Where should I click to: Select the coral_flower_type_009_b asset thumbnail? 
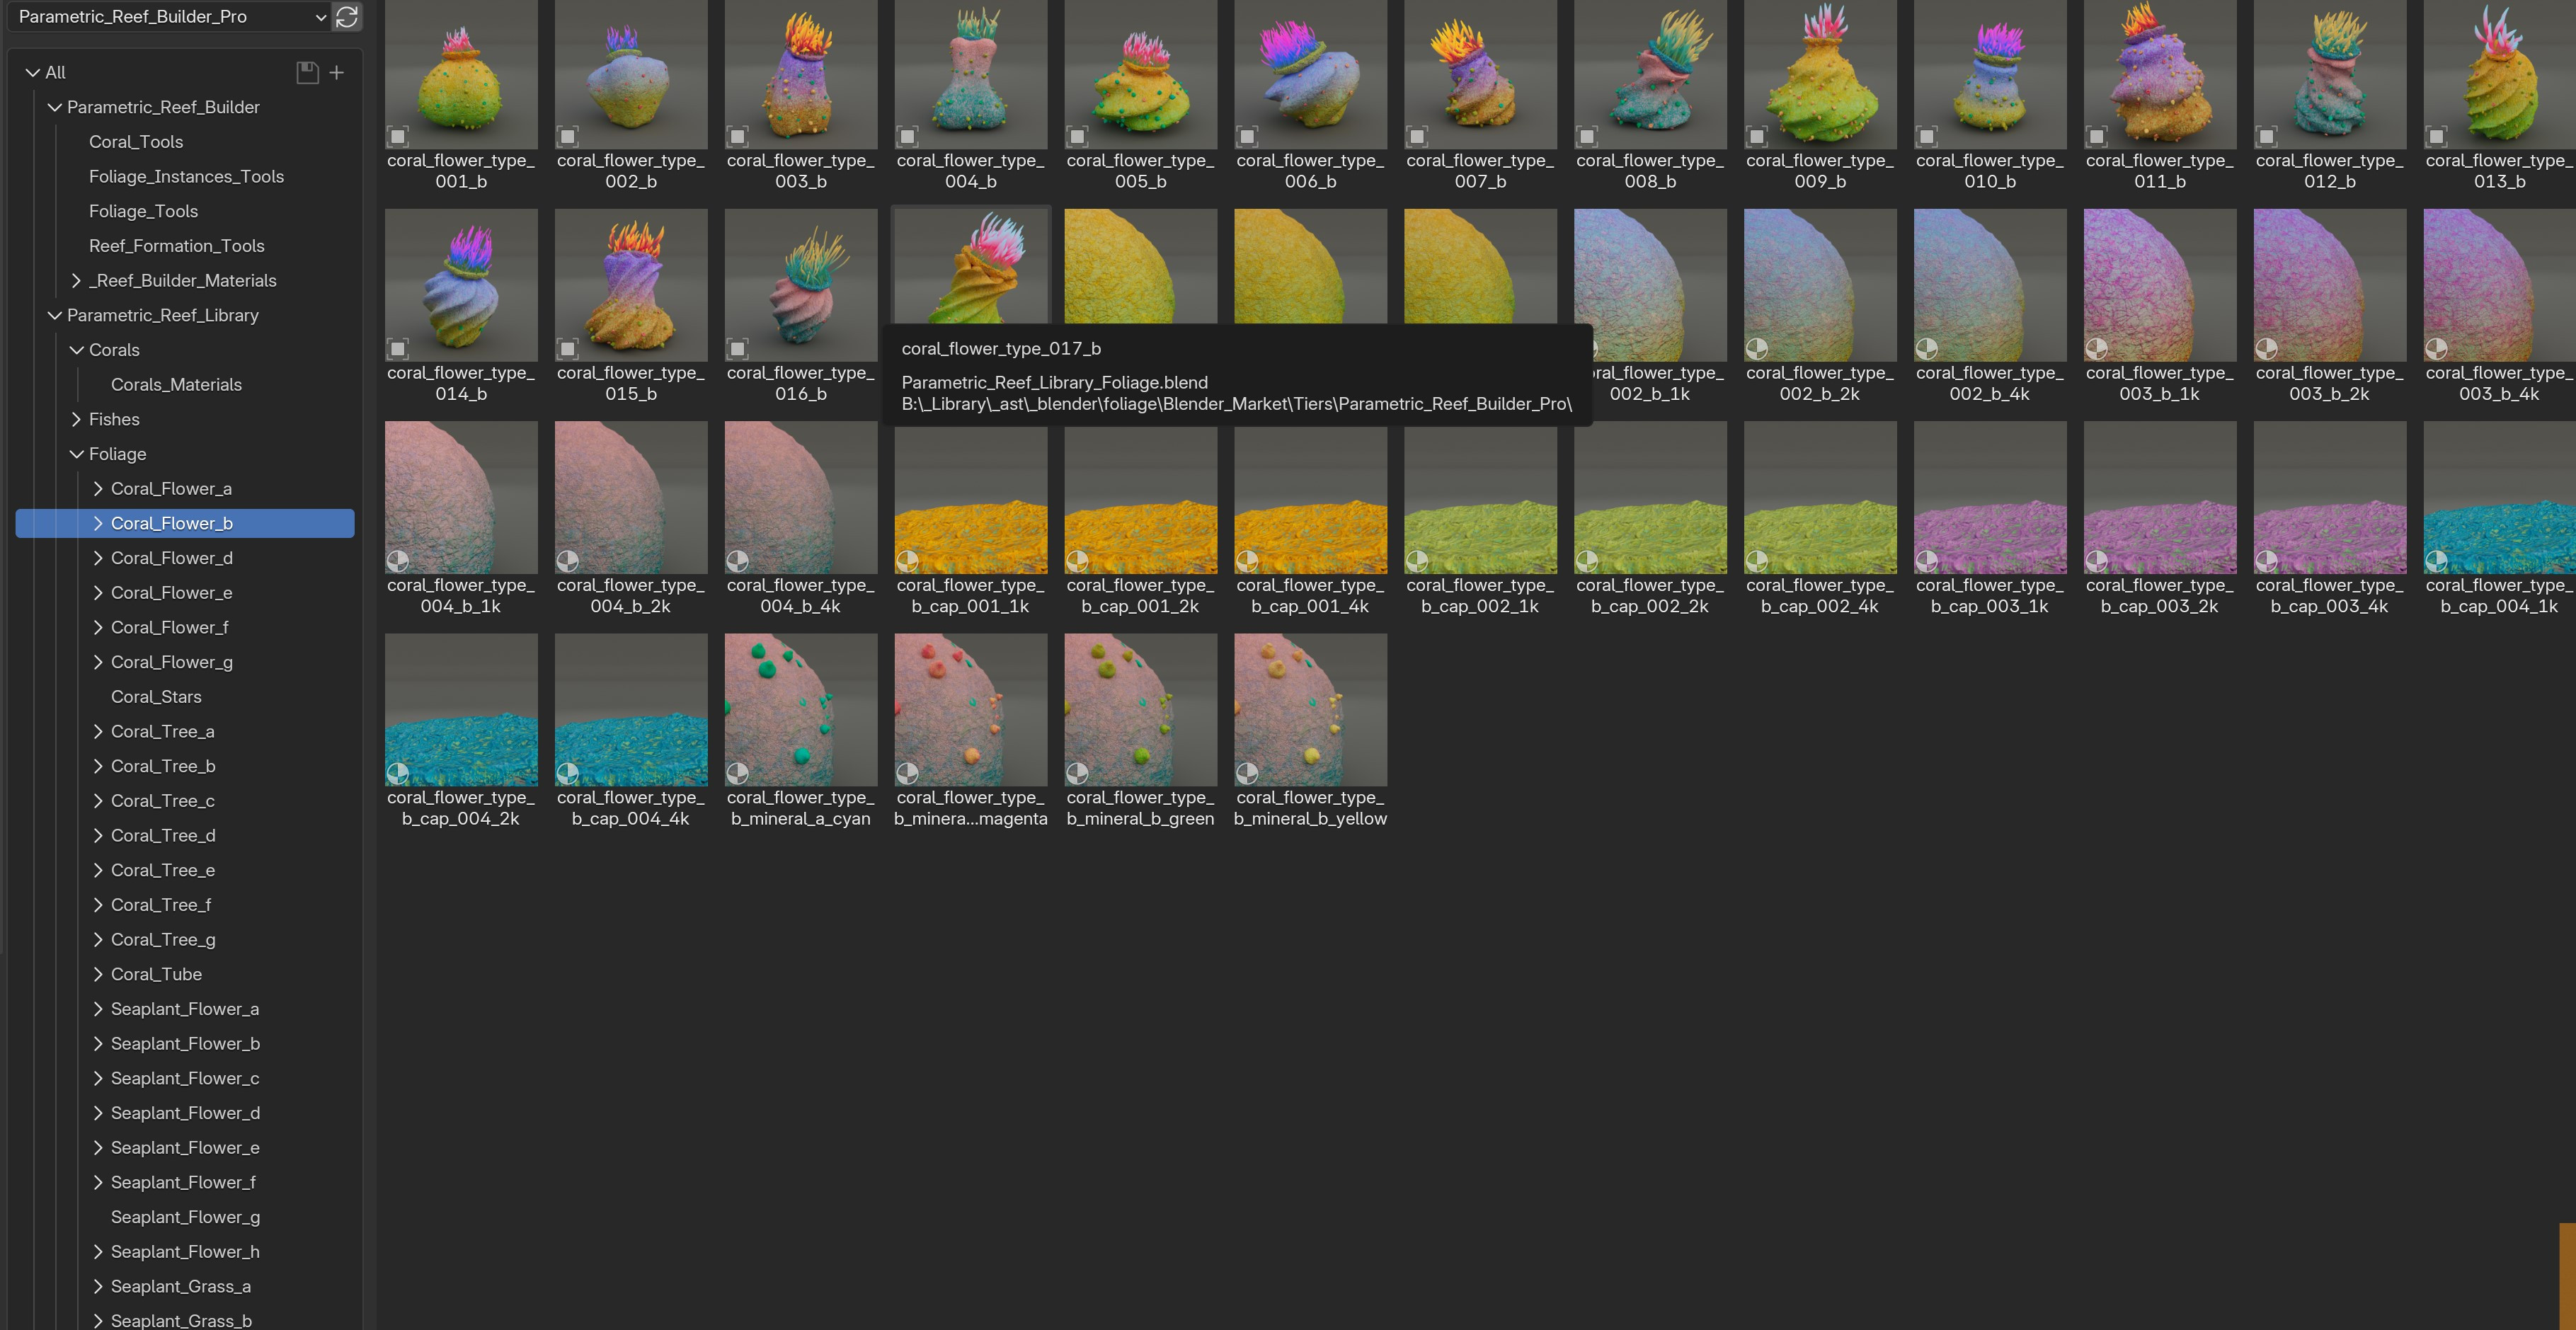(x=1819, y=75)
